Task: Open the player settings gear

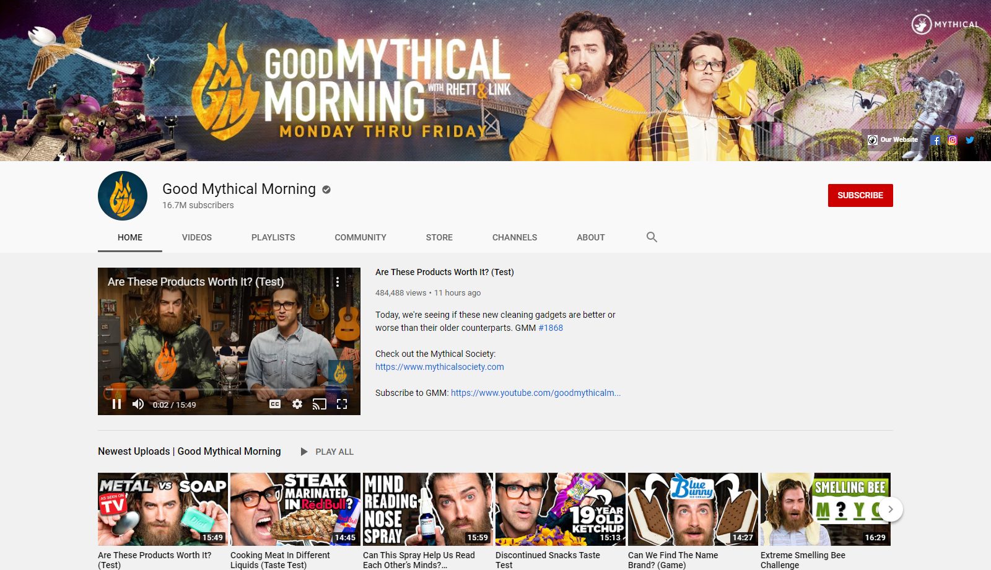Action: point(297,404)
